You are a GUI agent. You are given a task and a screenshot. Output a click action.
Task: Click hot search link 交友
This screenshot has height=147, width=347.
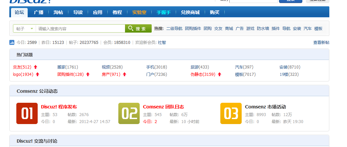tap(218, 29)
